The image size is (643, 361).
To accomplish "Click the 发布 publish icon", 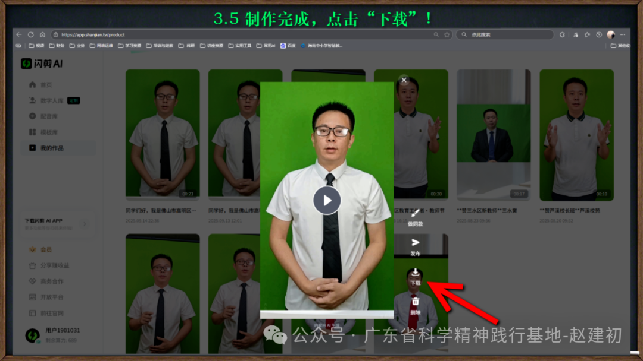I will tap(416, 243).
